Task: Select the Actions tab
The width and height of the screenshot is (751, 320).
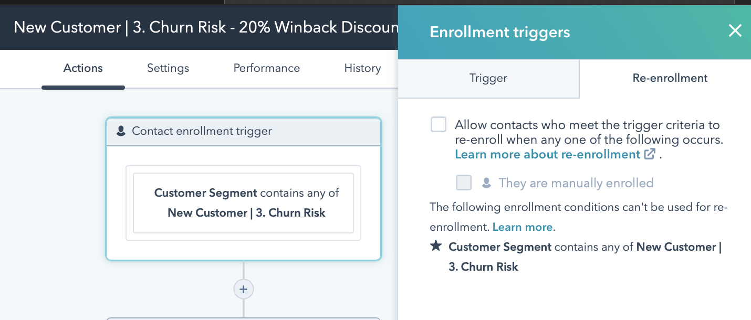Action: 83,68
